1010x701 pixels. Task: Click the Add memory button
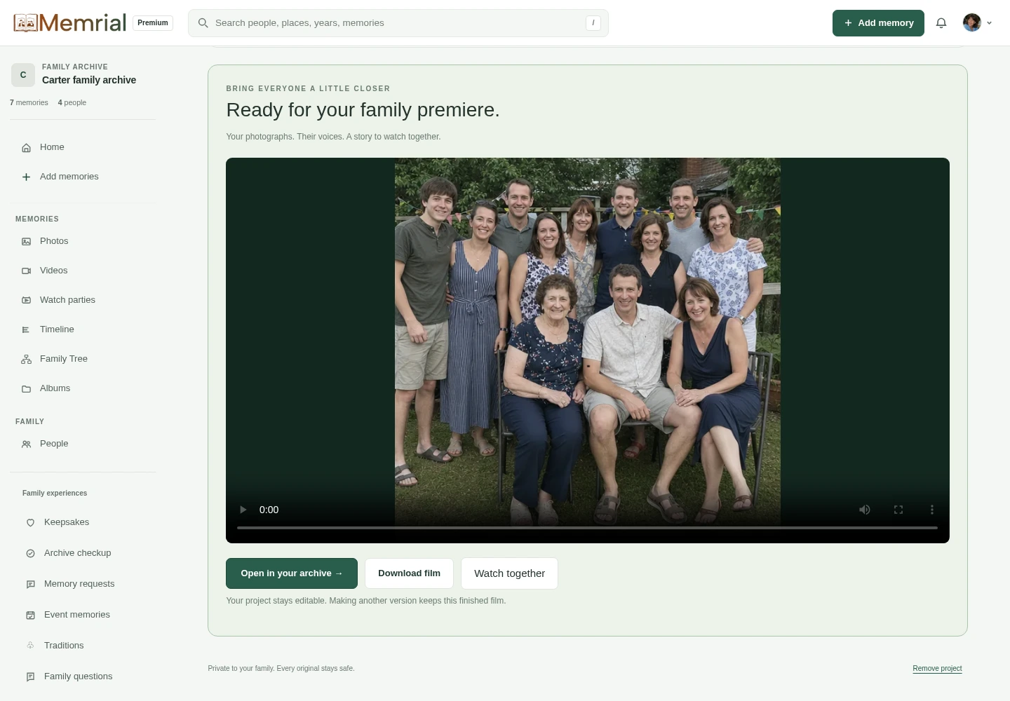pyautogui.click(x=878, y=23)
